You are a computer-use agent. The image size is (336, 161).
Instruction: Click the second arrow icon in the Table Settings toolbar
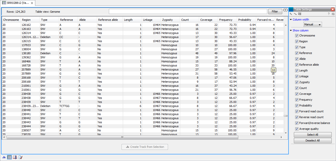(x=295, y=14)
